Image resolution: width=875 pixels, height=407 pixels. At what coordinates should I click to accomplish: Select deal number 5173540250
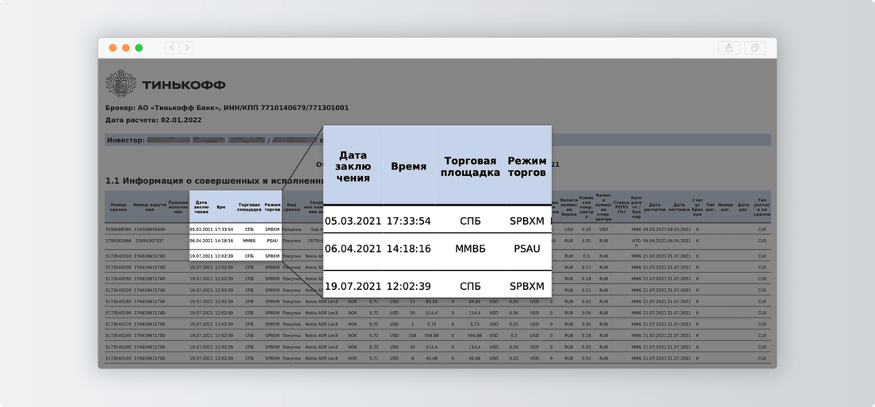pos(118,278)
